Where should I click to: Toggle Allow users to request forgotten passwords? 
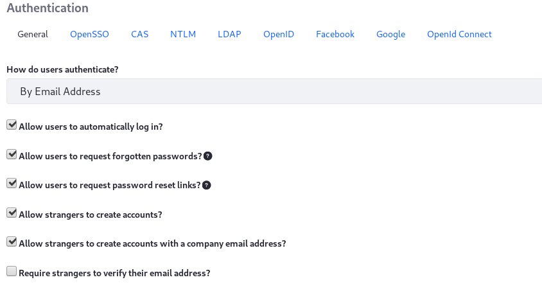coord(12,154)
